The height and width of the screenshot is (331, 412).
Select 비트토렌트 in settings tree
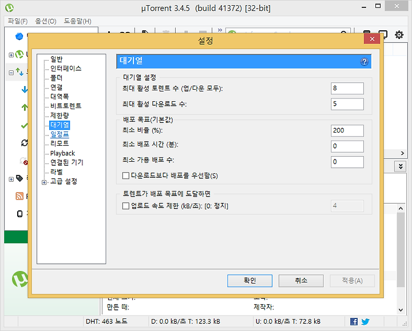[x=66, y=106]
